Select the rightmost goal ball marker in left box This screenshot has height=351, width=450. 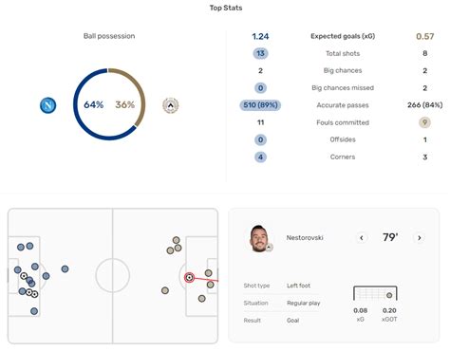click(x=34, y=294)
